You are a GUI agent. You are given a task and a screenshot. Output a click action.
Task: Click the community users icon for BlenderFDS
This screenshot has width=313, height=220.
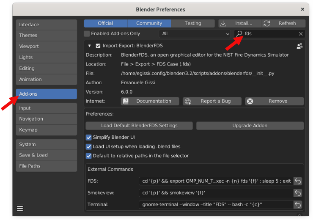[x=299, y=46]
